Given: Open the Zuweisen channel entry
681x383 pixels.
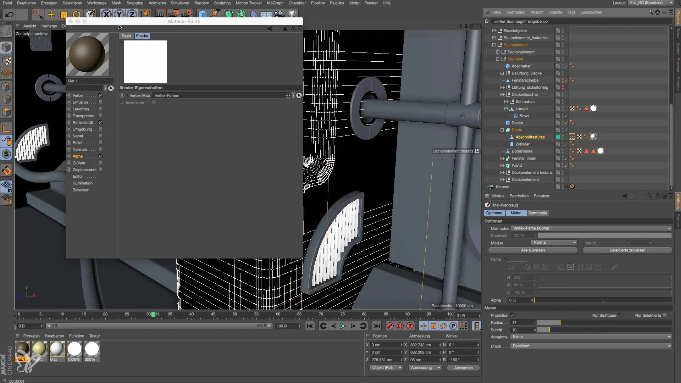Looking at the screenshot, I should [81, 190].
